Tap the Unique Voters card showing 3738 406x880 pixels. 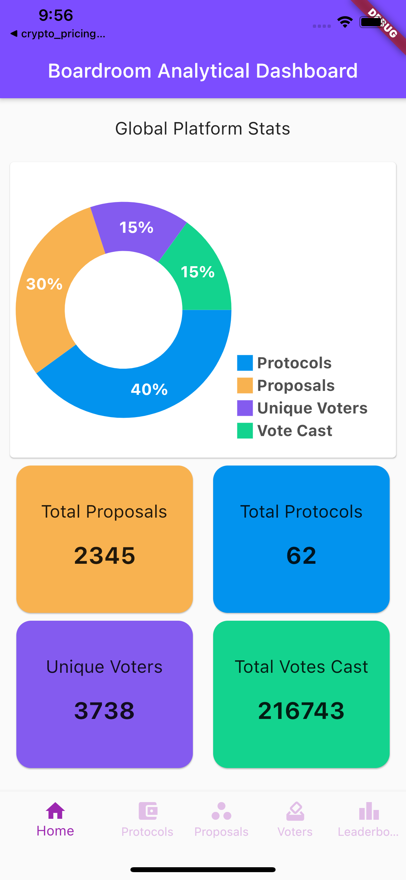104,695
